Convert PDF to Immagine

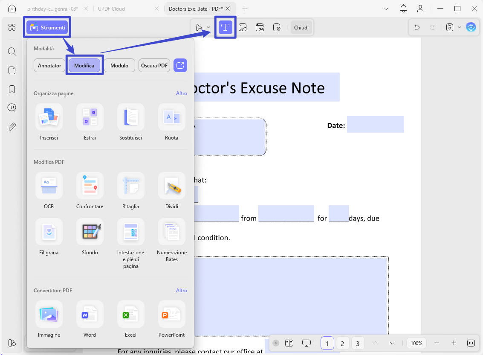click(x=49, y=319)
